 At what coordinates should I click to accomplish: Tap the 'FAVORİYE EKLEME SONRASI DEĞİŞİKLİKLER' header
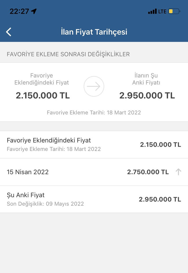[69, 54]
